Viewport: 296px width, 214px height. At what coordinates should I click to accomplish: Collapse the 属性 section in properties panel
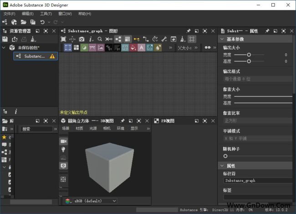[x=222, y=166]
